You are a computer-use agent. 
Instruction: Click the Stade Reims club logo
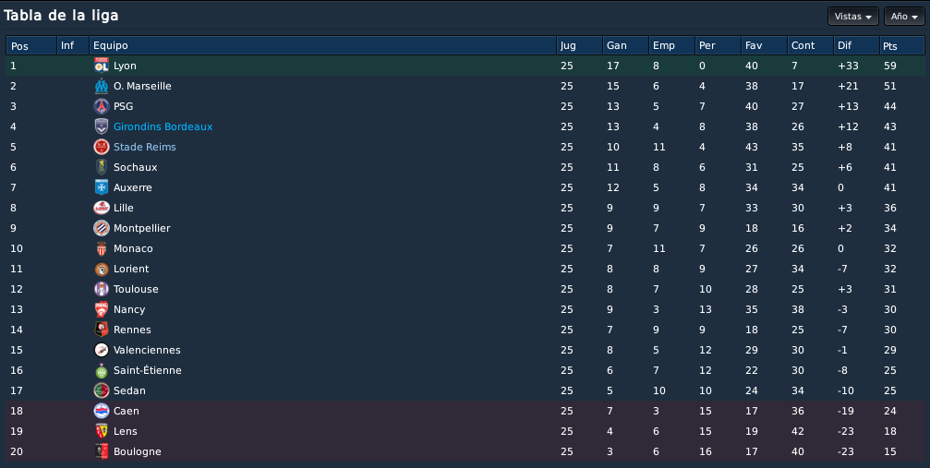click(102, 147)
